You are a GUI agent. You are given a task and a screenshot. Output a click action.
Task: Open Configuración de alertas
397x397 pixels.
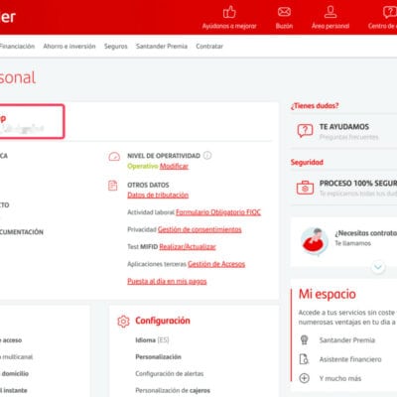[x=170, y=374]
